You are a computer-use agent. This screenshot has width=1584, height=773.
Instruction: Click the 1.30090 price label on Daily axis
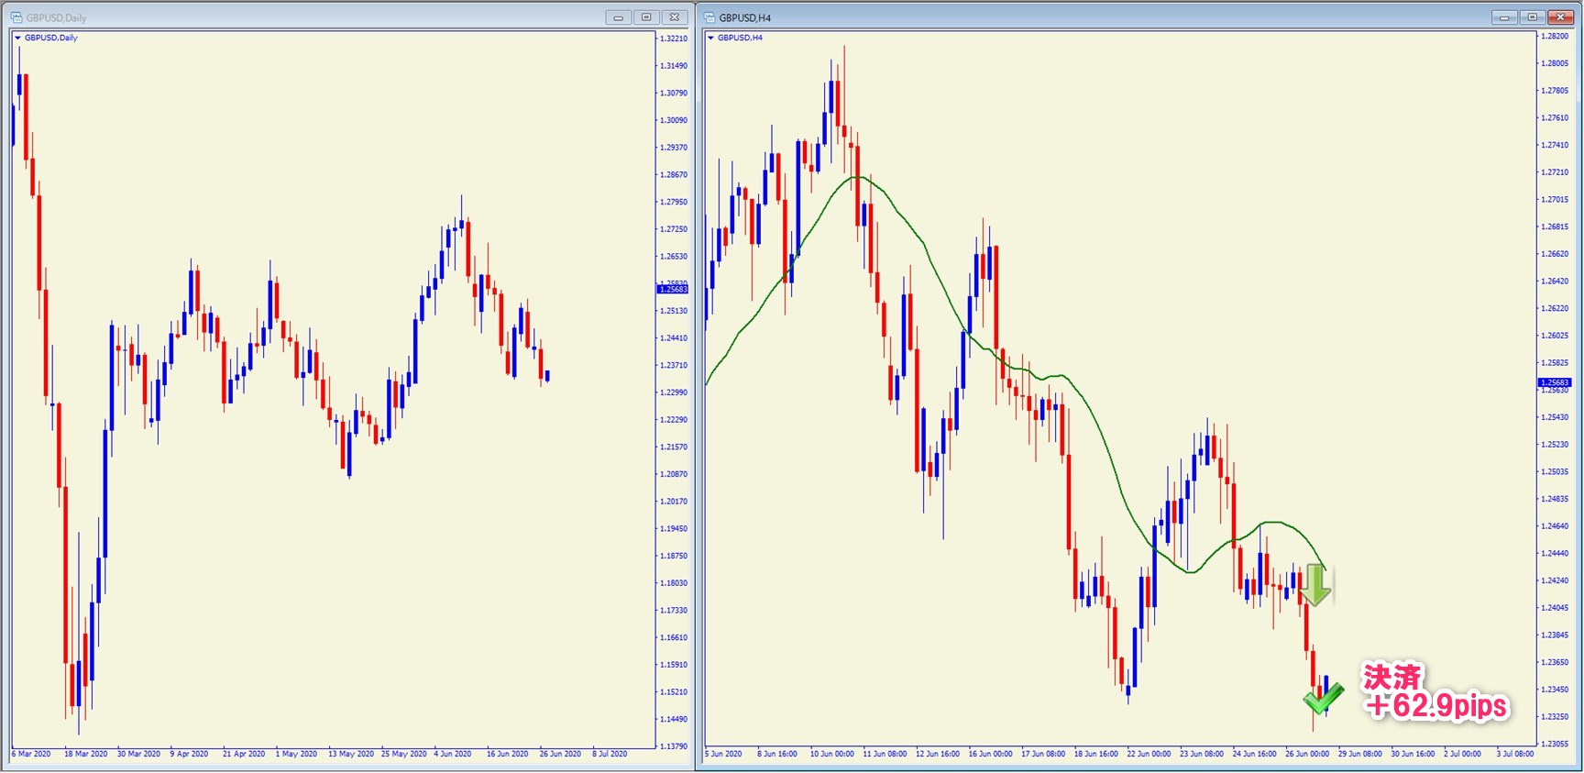point(674,120)
